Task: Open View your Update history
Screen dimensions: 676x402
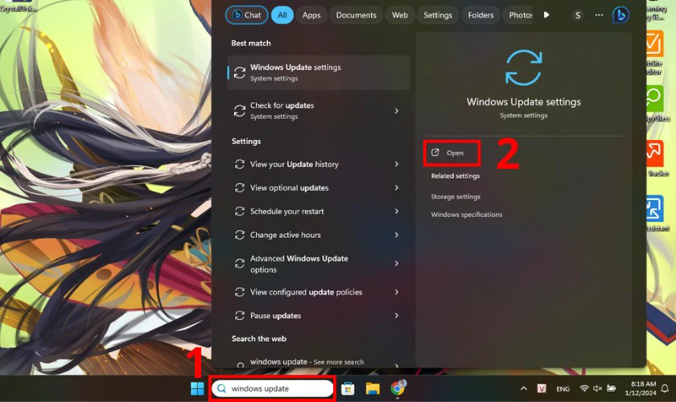Action: 318,164
